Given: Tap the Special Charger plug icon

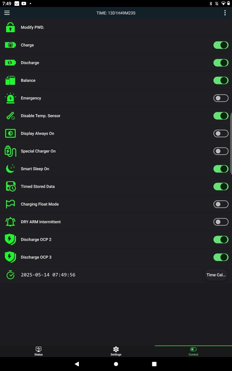Looking at the screenshot, I should tap(10, 151).
